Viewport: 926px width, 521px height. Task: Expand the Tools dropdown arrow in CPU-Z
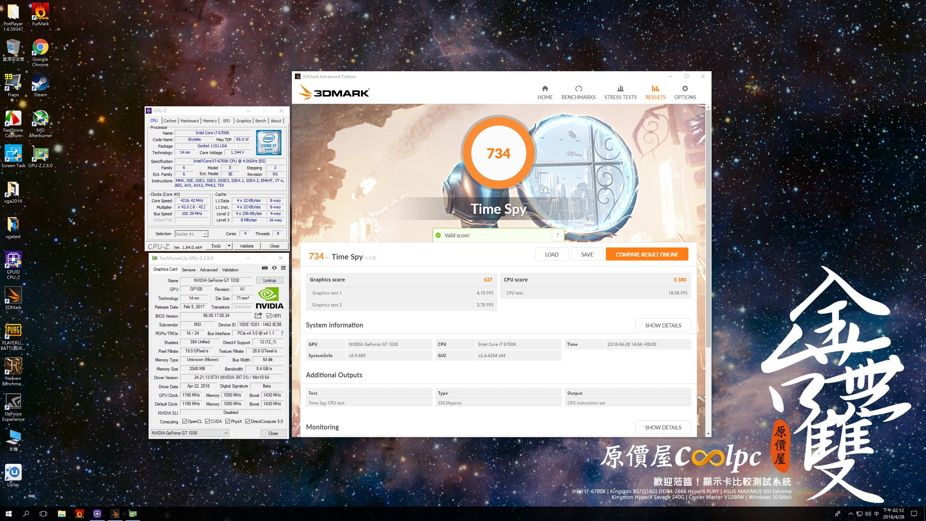point(229,246)
